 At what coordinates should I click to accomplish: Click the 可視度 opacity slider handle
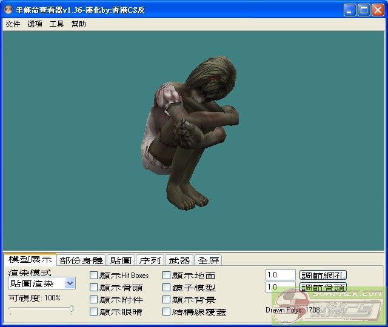[x=72, y=309]
